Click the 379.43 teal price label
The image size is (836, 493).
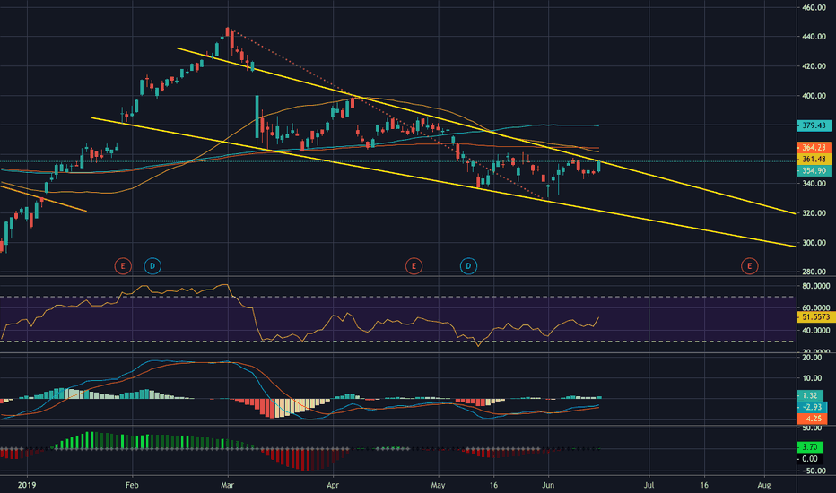pos(814,125)
